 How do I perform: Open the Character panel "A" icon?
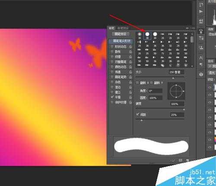[x=201, y=58]
